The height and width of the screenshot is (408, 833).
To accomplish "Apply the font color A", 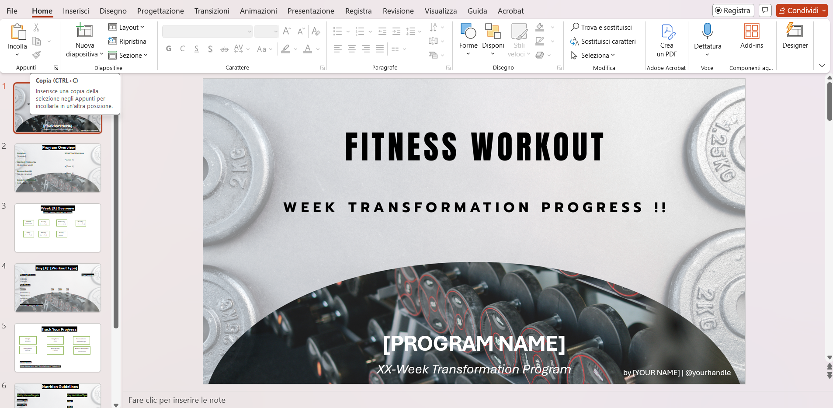I will tap(308, 49).
